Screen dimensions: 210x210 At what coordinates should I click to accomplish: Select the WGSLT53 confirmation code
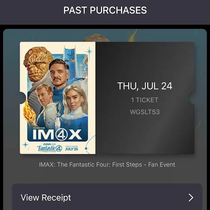click(x=145, y=112)
